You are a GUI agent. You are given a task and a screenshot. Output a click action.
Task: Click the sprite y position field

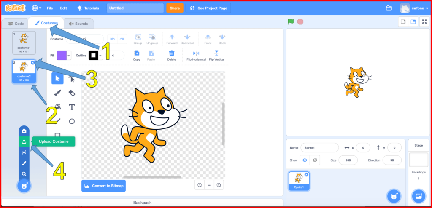394,148
